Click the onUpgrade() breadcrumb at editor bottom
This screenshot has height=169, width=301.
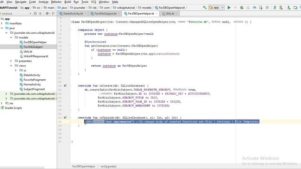click(109, 166)
